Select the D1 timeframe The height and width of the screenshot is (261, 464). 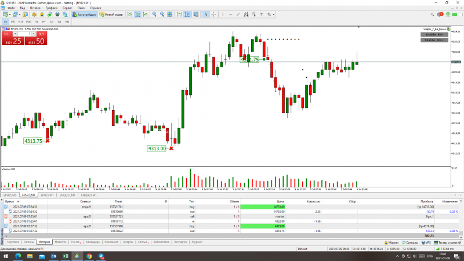point(52,21)
